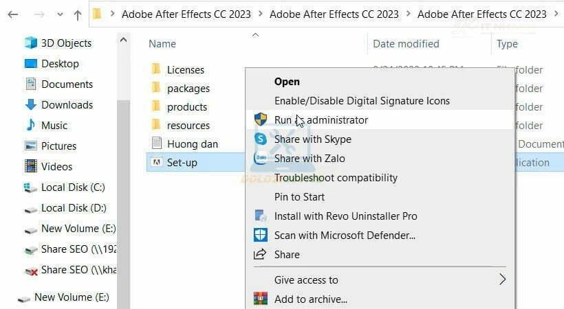This screenshot has width=564, height=309.
Task: Click the WinRAR icon beside Add to archive
Action: (x=261, y=299)
